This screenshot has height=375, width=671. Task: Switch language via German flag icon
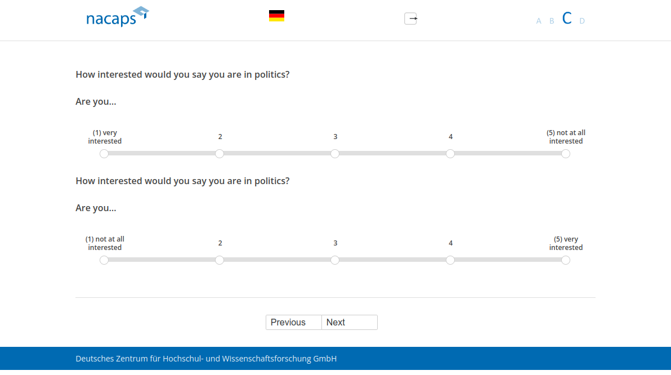276,16
